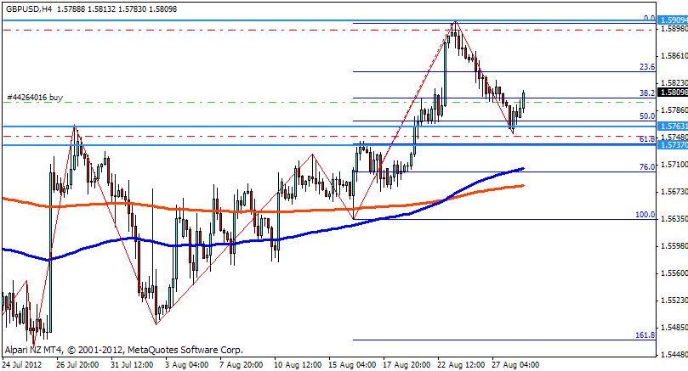This screenshot has height=371, width=688.
Task: Click the 1.57100 price scale value
Action: pyautogui.click(x=674, y=164)
